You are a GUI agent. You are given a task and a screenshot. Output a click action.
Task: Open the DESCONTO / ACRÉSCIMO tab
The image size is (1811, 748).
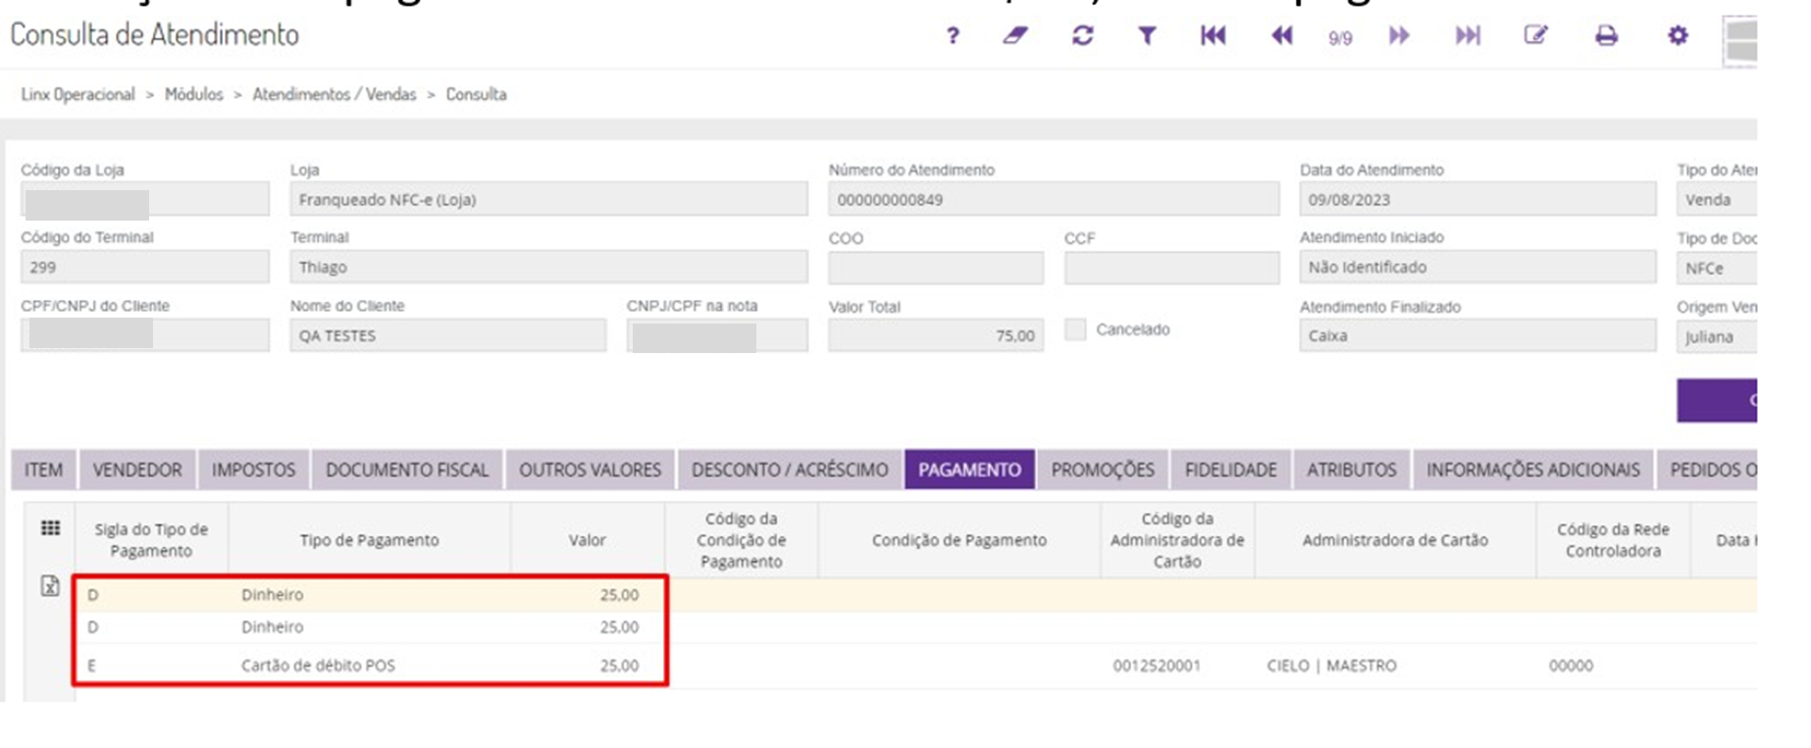pos(790,470)
